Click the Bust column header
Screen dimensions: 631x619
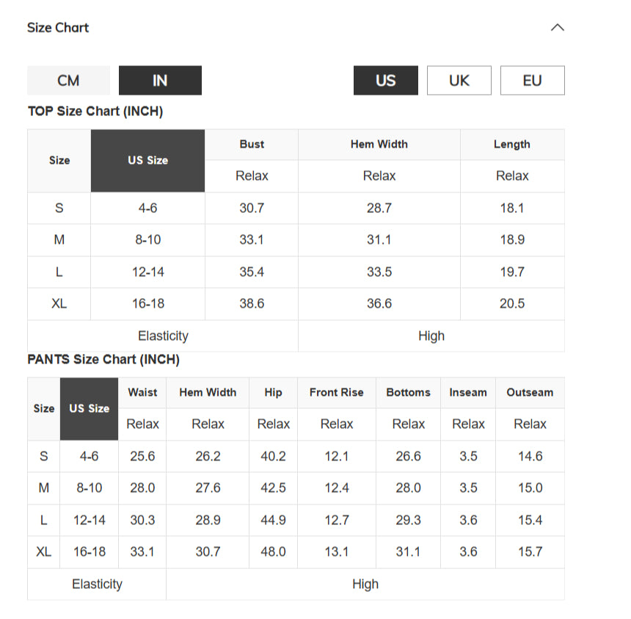click(x=252, y=144)
